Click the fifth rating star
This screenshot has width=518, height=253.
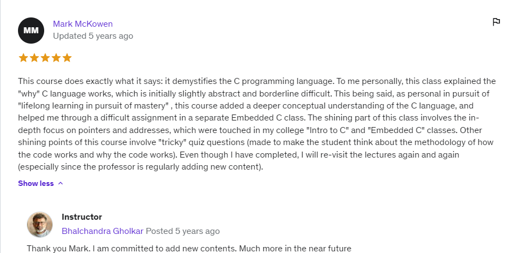click(67, 58)
